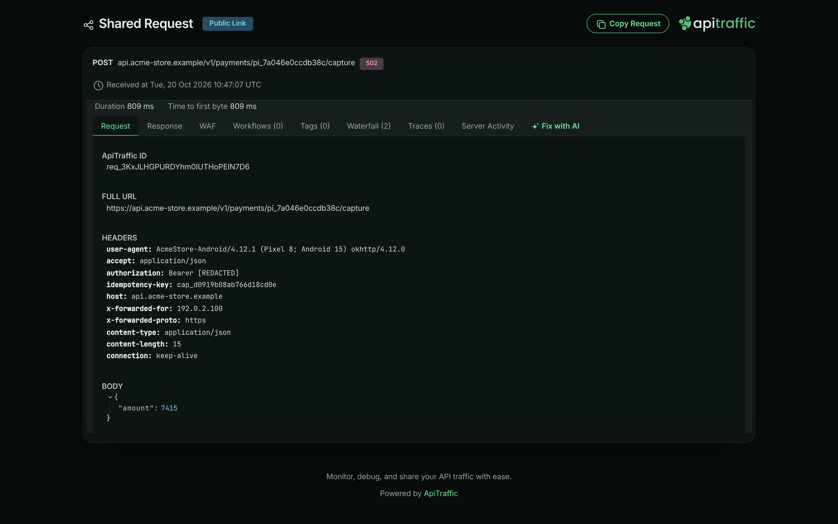Click the Duration 809 ms value

140,106
